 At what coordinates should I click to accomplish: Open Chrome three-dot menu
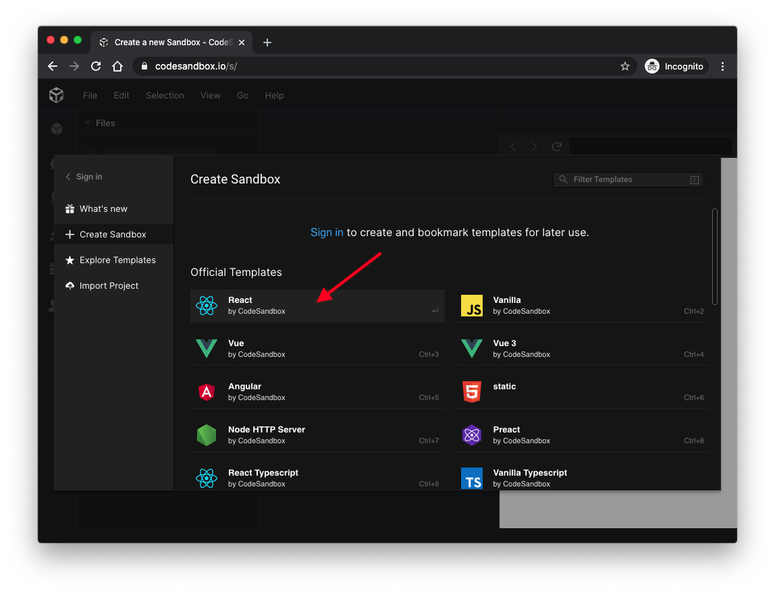(x=722, y=66)
